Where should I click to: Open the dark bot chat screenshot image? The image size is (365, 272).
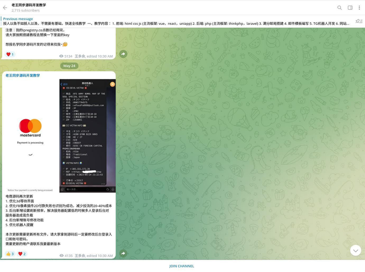(x=88, y=136)
